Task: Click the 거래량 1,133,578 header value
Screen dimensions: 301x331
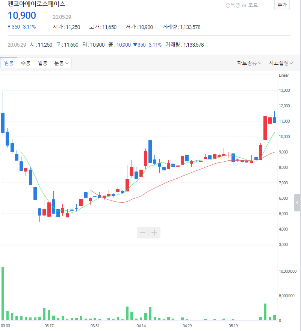Action: (x=181, y=27)
